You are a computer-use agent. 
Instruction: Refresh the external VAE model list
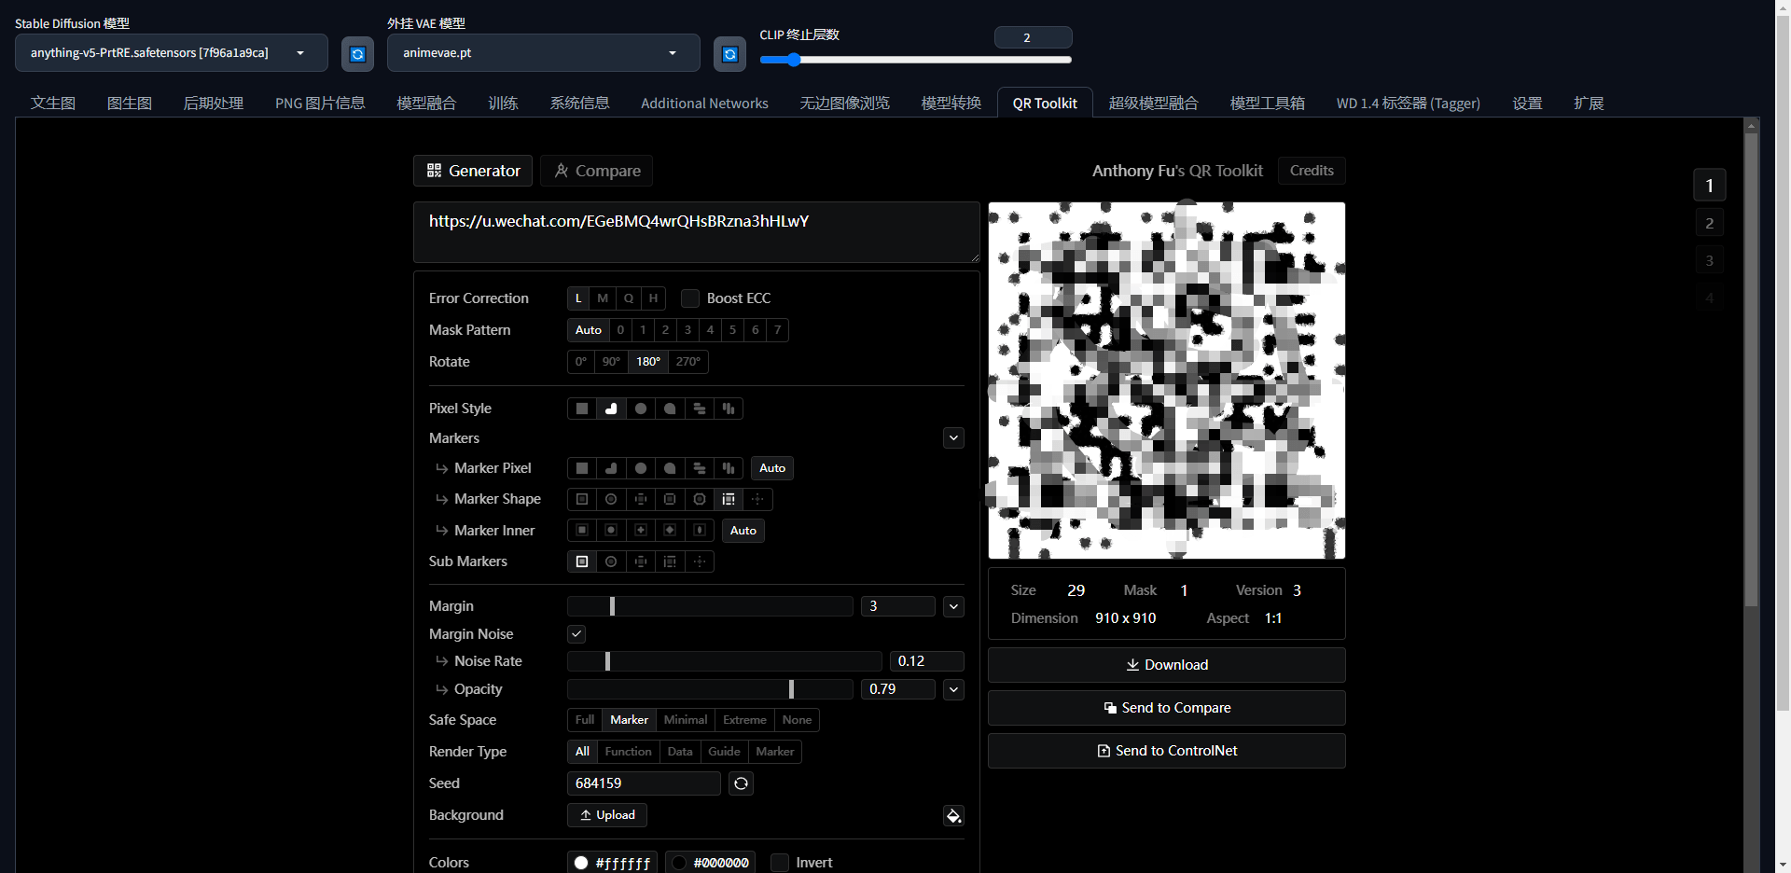[x=729, y=54]
